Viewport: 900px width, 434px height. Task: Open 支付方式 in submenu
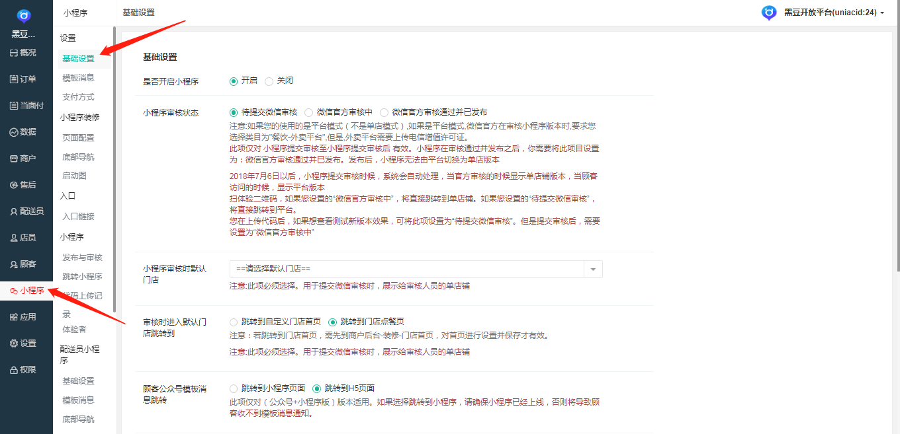click(78, 97)
